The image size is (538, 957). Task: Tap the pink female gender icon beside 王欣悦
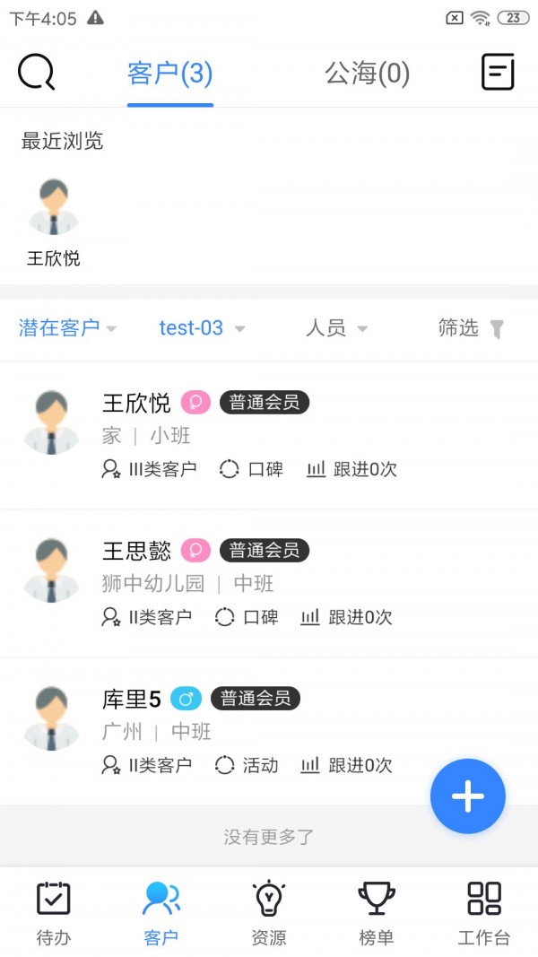[x=195, y=403]
